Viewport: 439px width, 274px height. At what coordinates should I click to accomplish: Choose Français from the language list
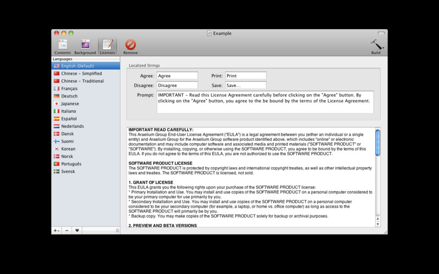(x=69, y=88)
